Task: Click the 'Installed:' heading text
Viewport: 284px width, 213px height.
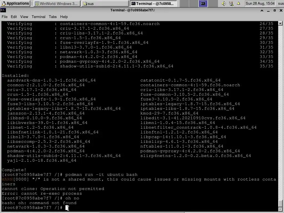Action: point(16,75)
